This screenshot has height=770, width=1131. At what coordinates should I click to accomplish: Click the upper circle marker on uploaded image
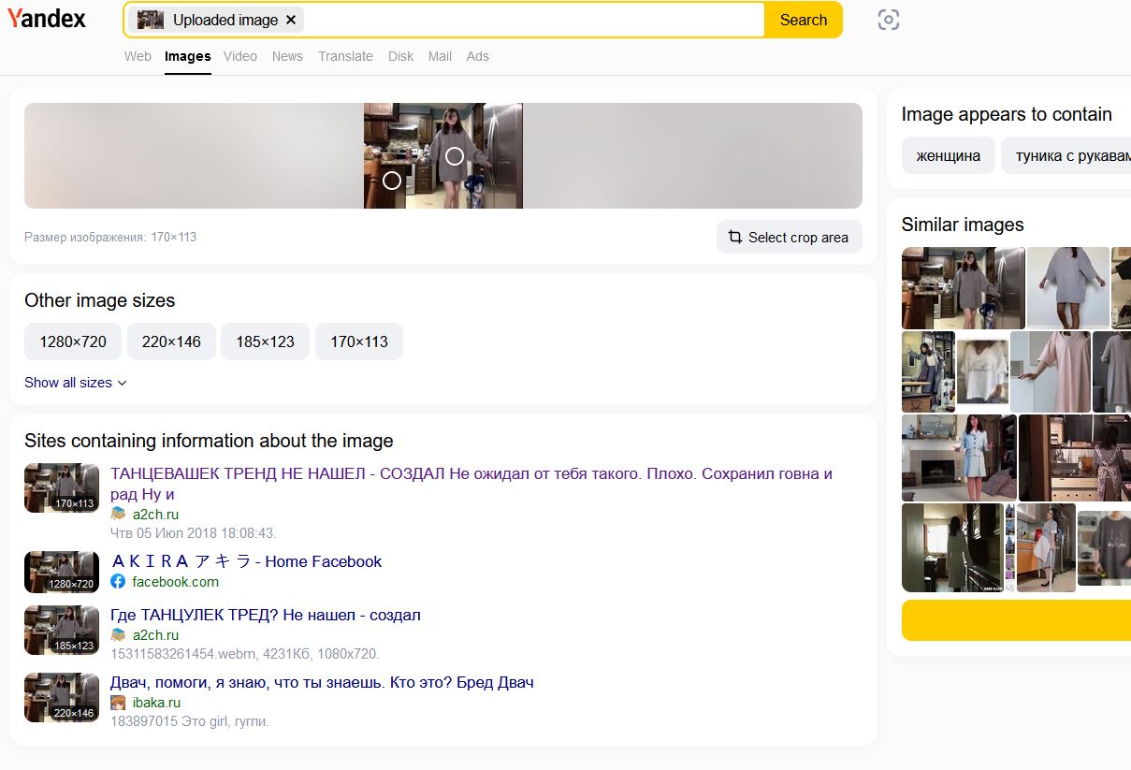(454, 156)
